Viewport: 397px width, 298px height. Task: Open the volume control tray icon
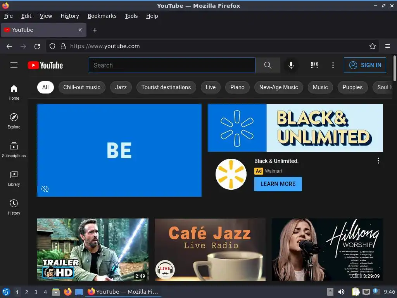(x=341, y=292)
